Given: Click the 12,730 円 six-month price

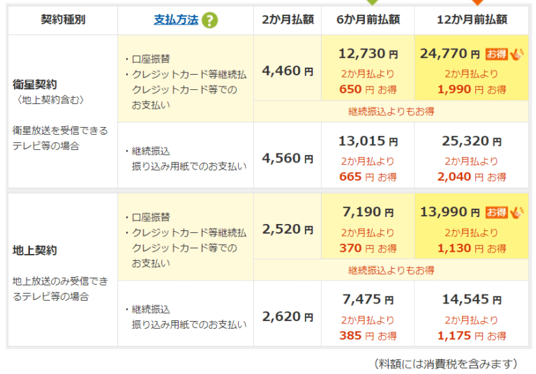Looking at the screenshot, I should coord(368,54).
